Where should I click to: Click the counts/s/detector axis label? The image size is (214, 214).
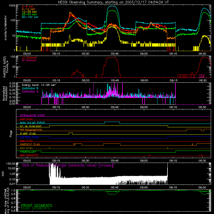point(5,28)
